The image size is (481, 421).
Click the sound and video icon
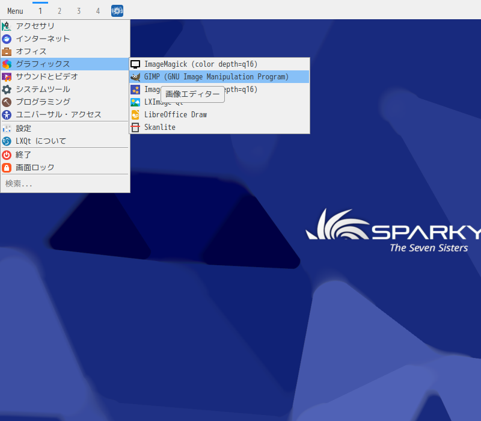7,77
